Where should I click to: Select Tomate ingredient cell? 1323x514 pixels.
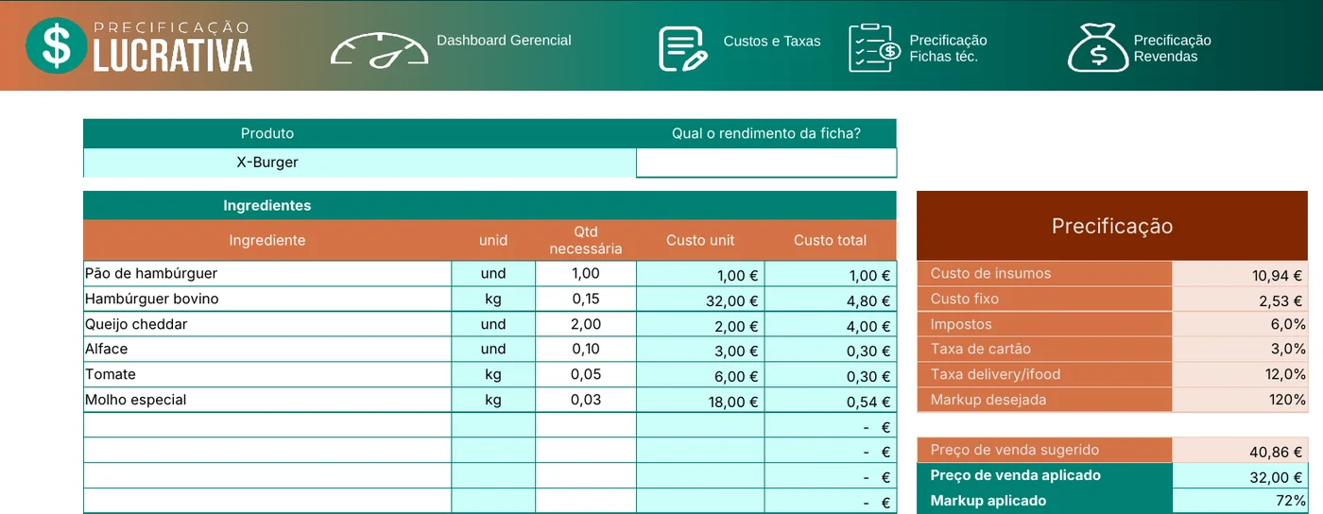coord(267,375)
